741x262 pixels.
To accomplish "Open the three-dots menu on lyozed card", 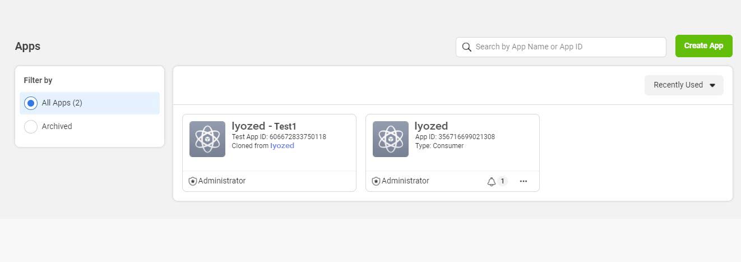I will click(524, 181).
